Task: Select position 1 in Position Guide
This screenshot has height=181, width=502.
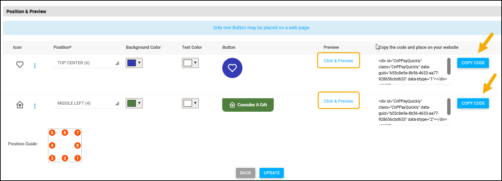Action: 78,158
